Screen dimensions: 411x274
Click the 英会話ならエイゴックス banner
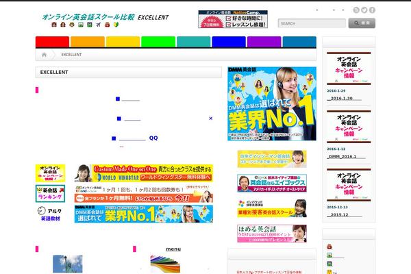(272, 184)
